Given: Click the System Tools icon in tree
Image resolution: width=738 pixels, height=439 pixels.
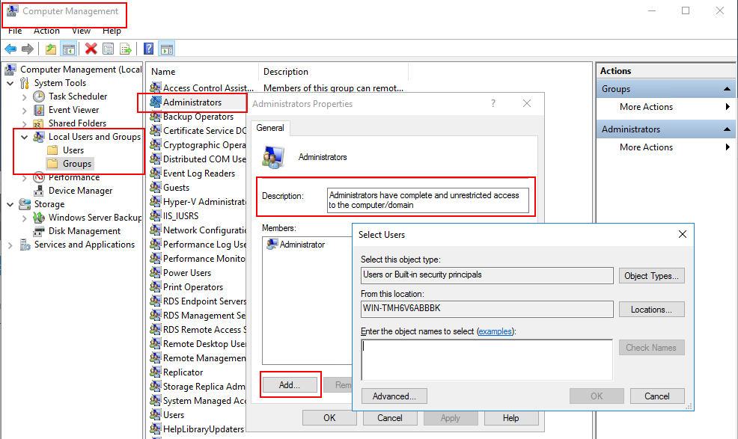Looking at the screenshot, I should 25,83.
